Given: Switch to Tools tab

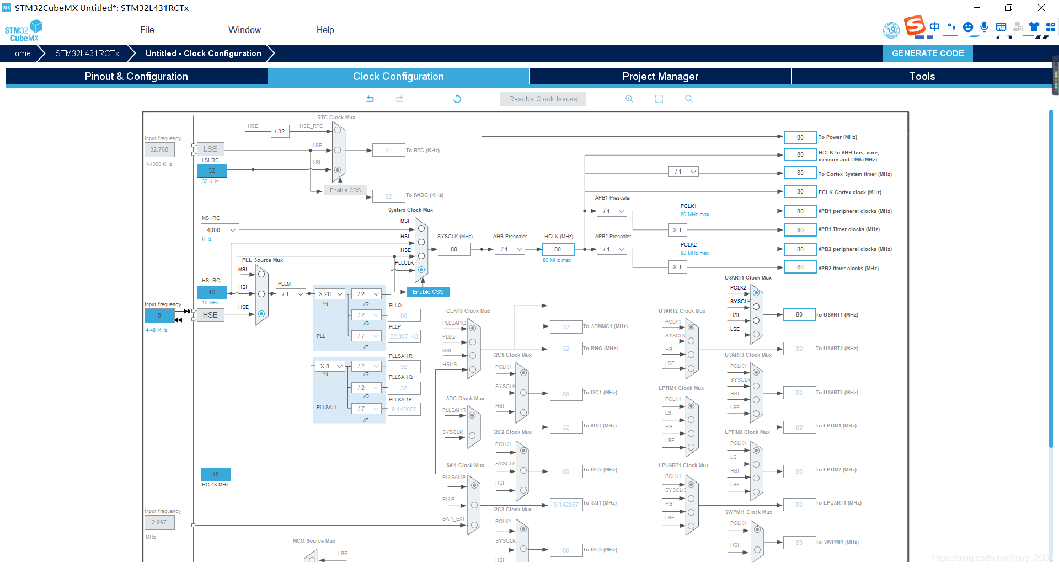Looking at the screenshot, I should [x=922, y=77].
